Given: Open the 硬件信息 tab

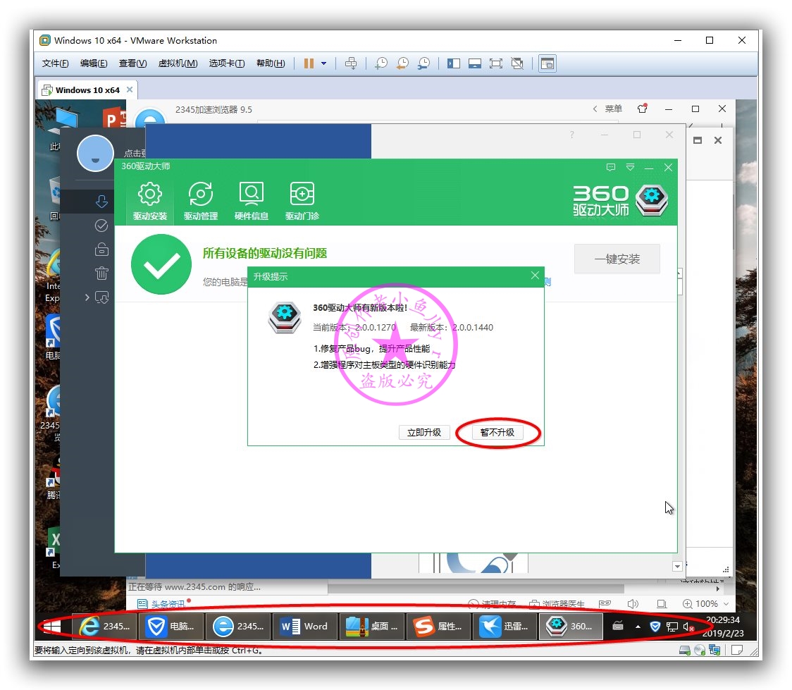Looking at the screenshot, I should pyautogui.click(x=251, y=201).
